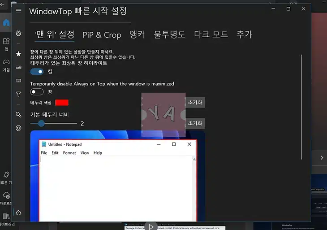327x230 pixels.
Task: Open the WindowTop hamburger menu
Action: click(18, 10)
